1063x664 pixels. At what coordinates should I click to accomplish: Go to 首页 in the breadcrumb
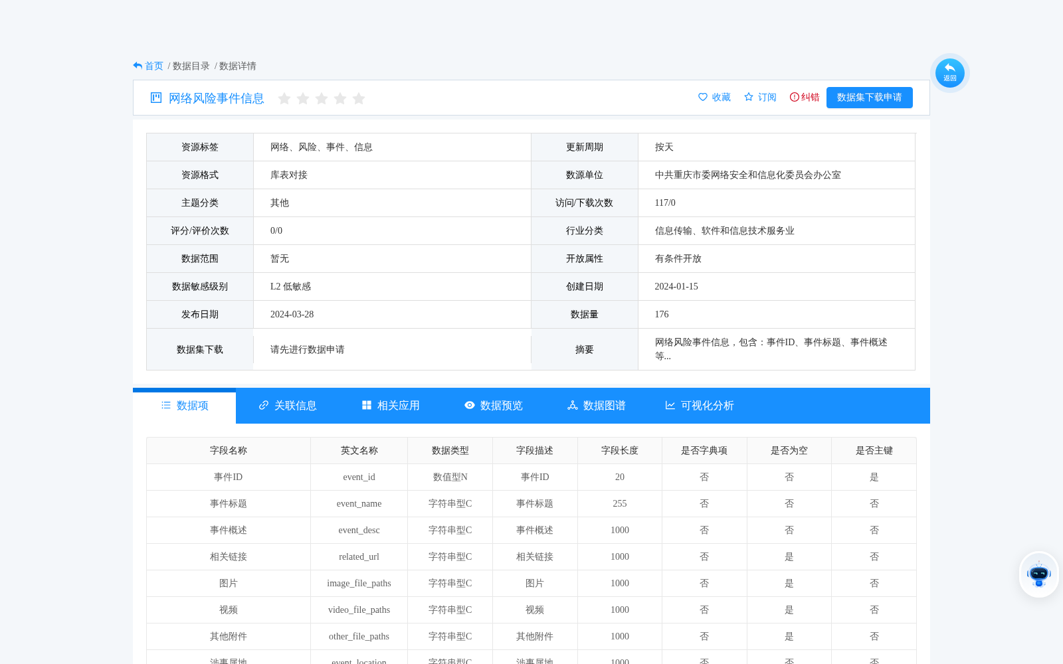coord(154,66)
